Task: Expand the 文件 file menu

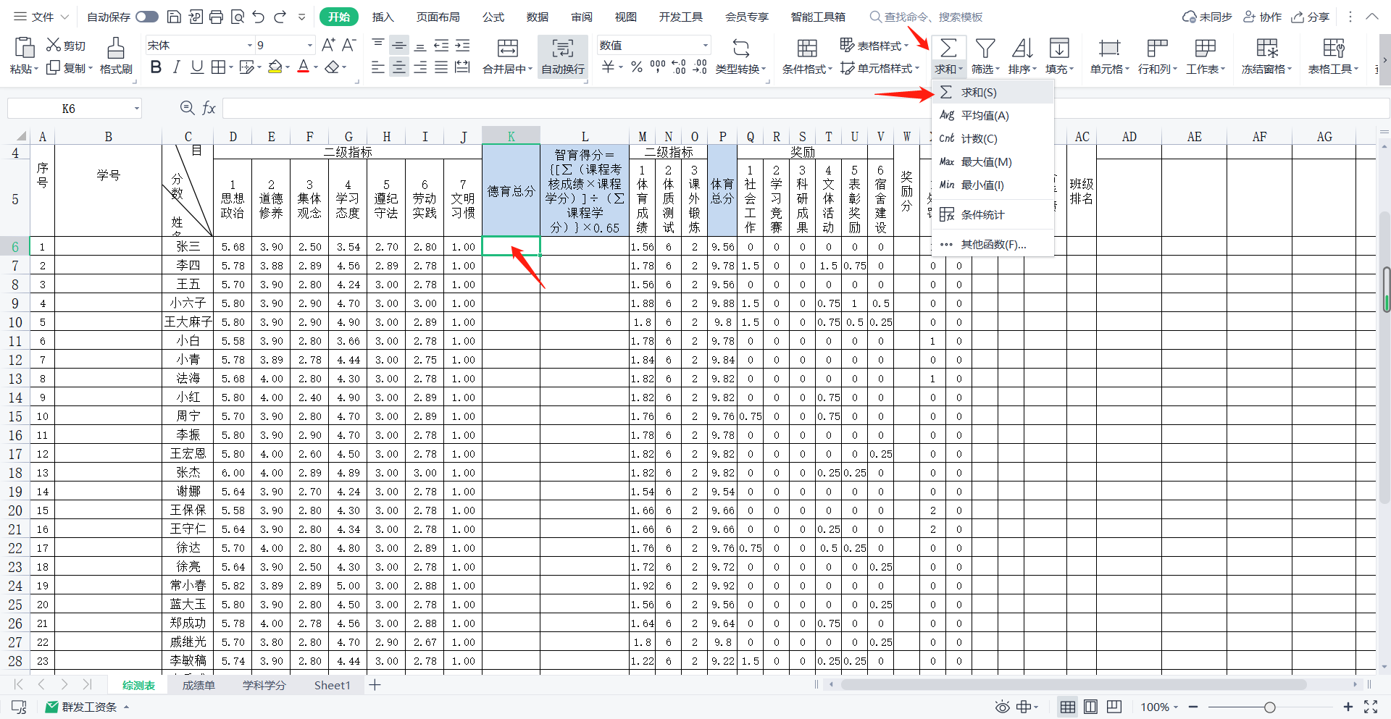Action: click(x=41, y=17)
